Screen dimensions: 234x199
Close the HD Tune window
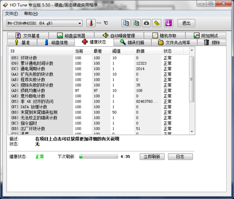pos(223,4)
